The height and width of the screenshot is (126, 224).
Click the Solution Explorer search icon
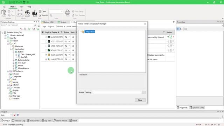(x=35, y=25)
